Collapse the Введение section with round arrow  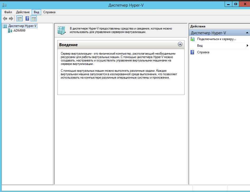(x=180, y=44)
